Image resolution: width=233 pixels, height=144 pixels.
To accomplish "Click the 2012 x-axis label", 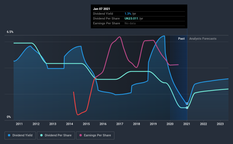I will tap(36, 124).
